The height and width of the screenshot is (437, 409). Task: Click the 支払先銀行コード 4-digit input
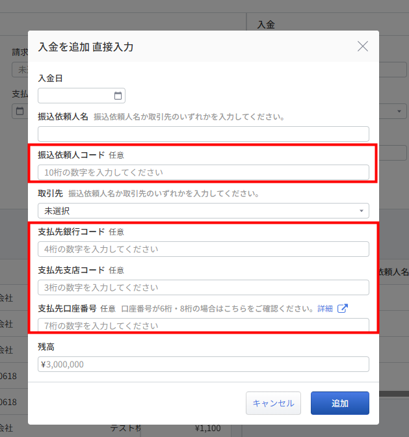(203, 249)
